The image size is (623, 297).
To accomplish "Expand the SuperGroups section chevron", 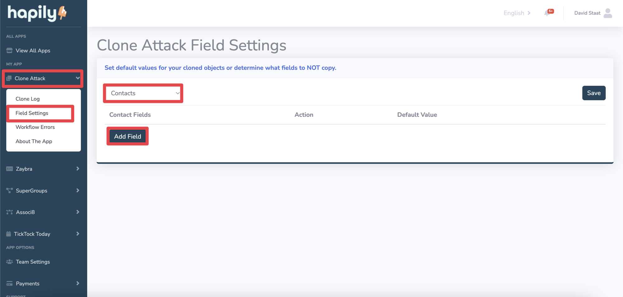I will [x=78, y=190].
